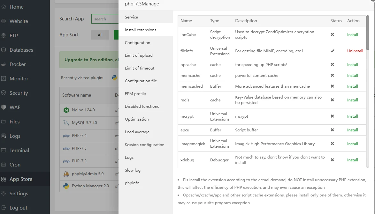The width and height of the screenshot is (375, 214).
Task: Switch to Disabled functions tab
Action: [142, 107]
